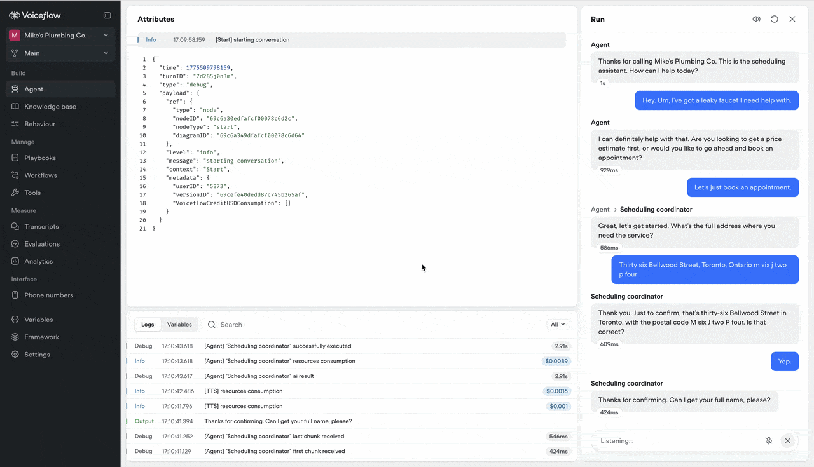Screen dimensions: 814x467
Task: Click the log search magnifier icon
Action: pyautogui.click(x=212, y=325)
